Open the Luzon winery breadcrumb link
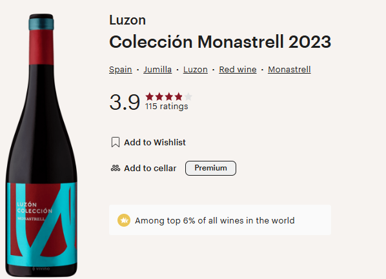 (196, 70)
